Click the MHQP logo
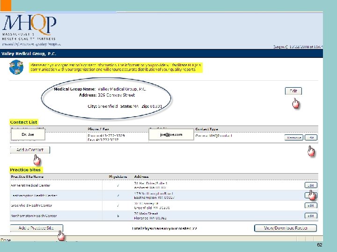Viewport: 337px width, 252px height. [x=31, y=30]
